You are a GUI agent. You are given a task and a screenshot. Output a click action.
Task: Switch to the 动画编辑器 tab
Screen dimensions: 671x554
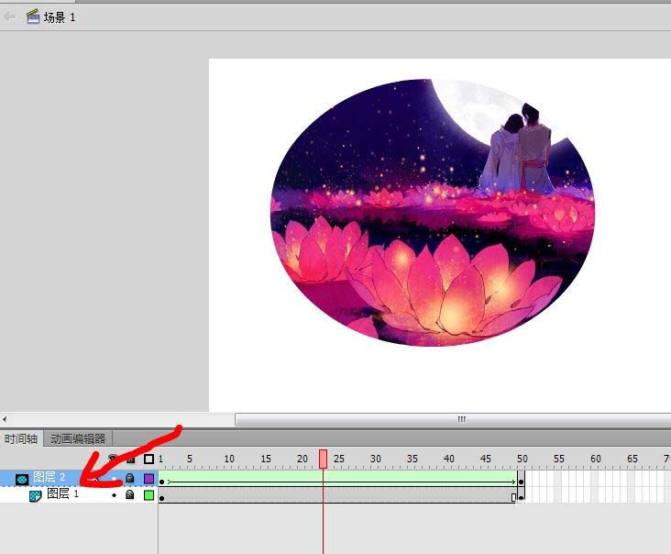78,438
